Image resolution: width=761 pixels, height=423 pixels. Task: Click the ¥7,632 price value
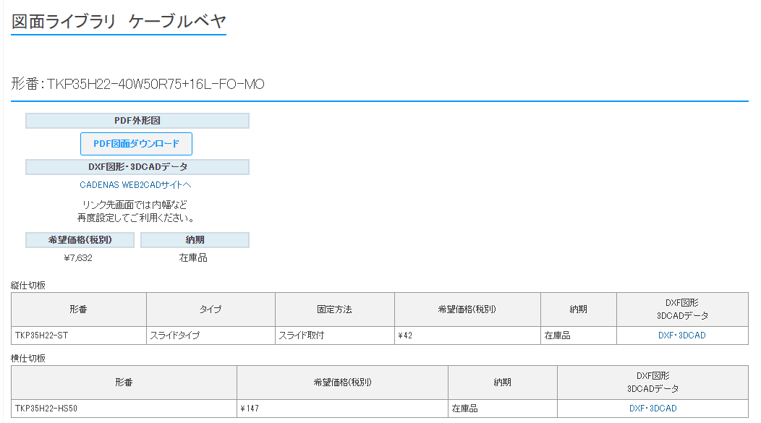point(78,257)
